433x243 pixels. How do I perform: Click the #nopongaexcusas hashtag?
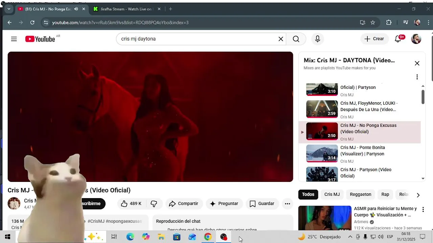point(124,221)
